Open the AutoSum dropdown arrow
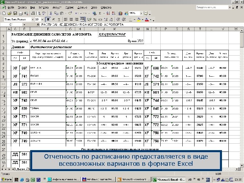Screen dimensions: 244x183 (104, 13)
